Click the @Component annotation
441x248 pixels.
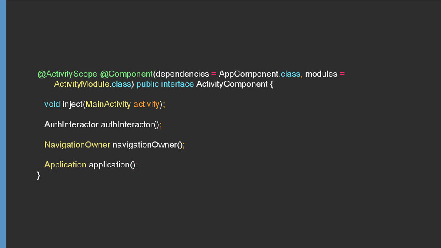pos(127,74)
